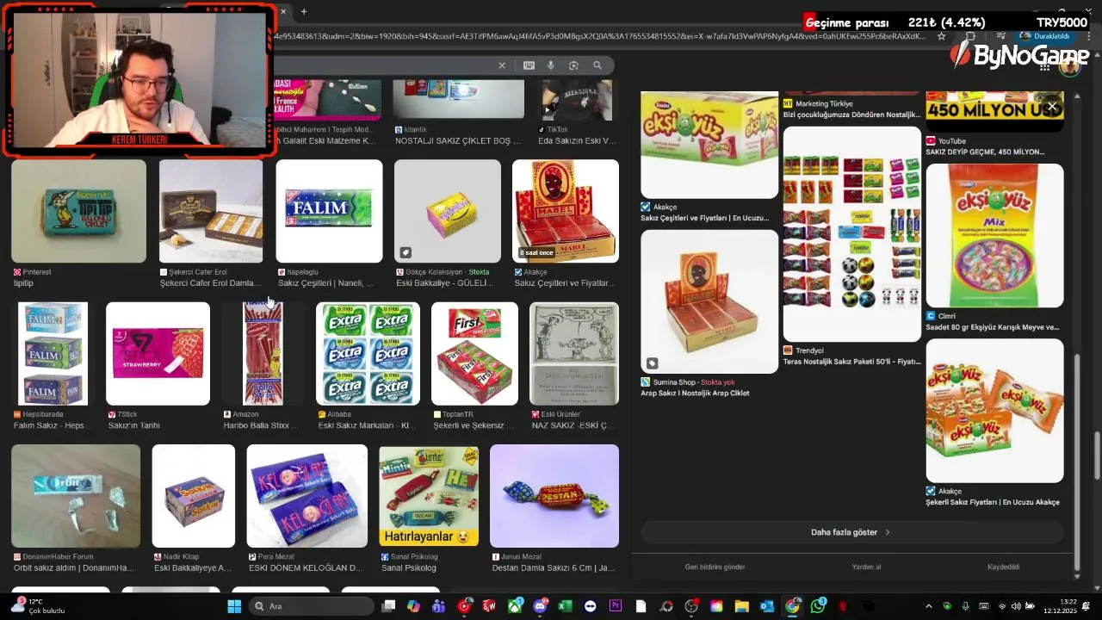Open Xbox app in taskbar

coord(515,606)
